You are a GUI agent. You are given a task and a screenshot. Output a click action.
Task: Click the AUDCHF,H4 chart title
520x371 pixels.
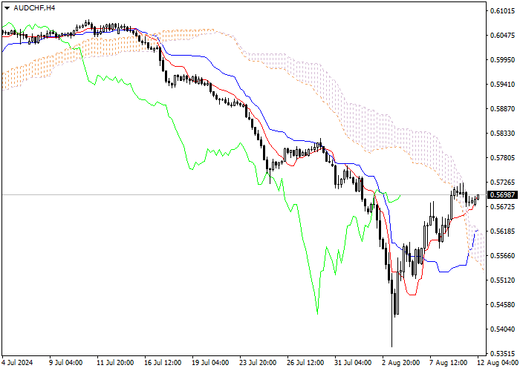click(x=34, y=8)
